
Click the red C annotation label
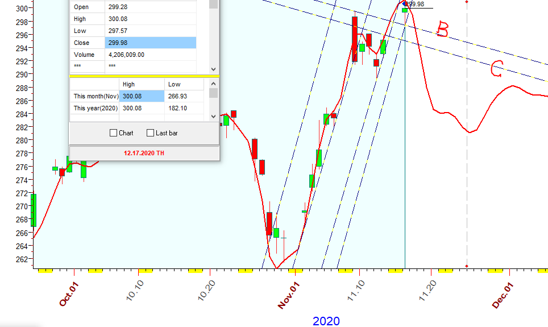pos(496,69)
